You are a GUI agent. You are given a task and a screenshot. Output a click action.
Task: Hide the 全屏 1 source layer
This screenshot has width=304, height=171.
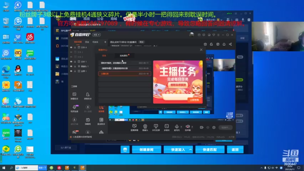coord(71,71)
